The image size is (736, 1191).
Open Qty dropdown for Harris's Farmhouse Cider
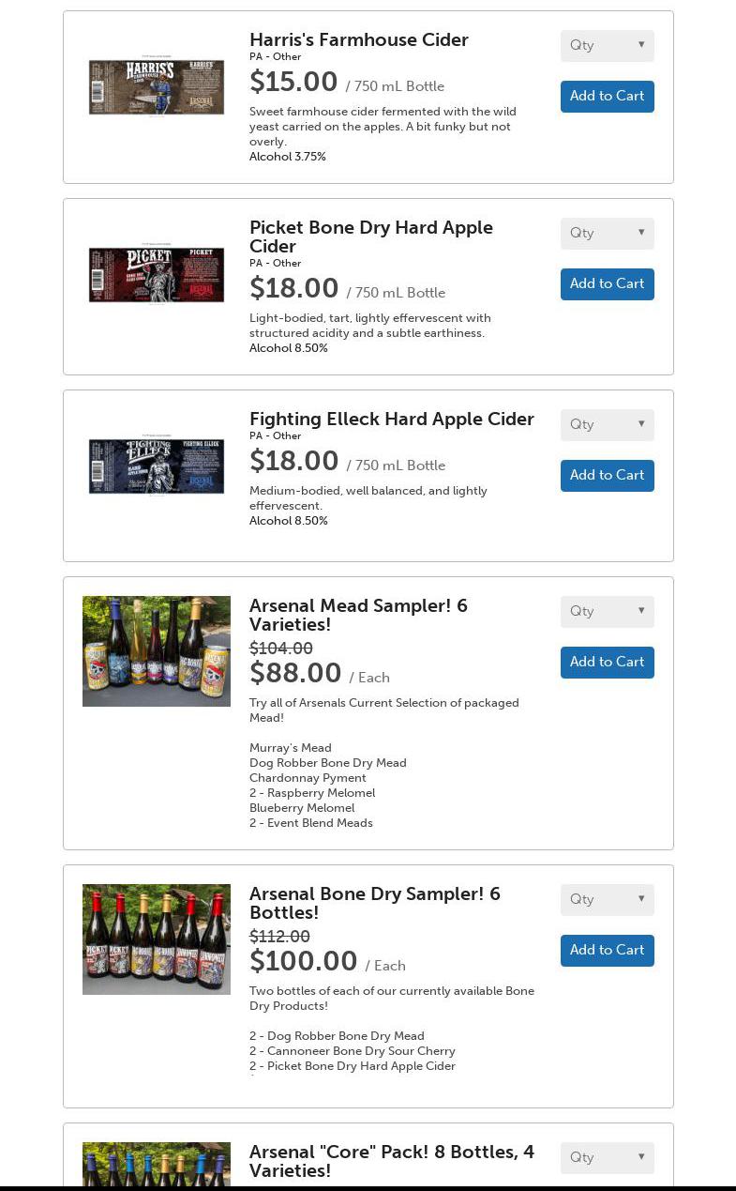coord(607,46)
